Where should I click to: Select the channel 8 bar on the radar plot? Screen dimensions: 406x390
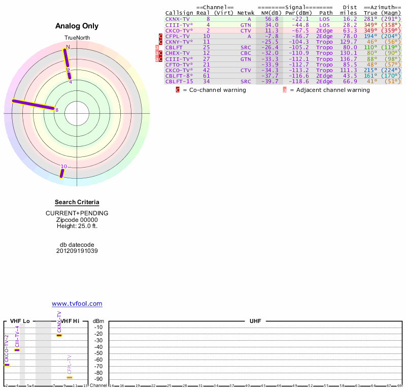pyautogui.click(x=33, y=104)
